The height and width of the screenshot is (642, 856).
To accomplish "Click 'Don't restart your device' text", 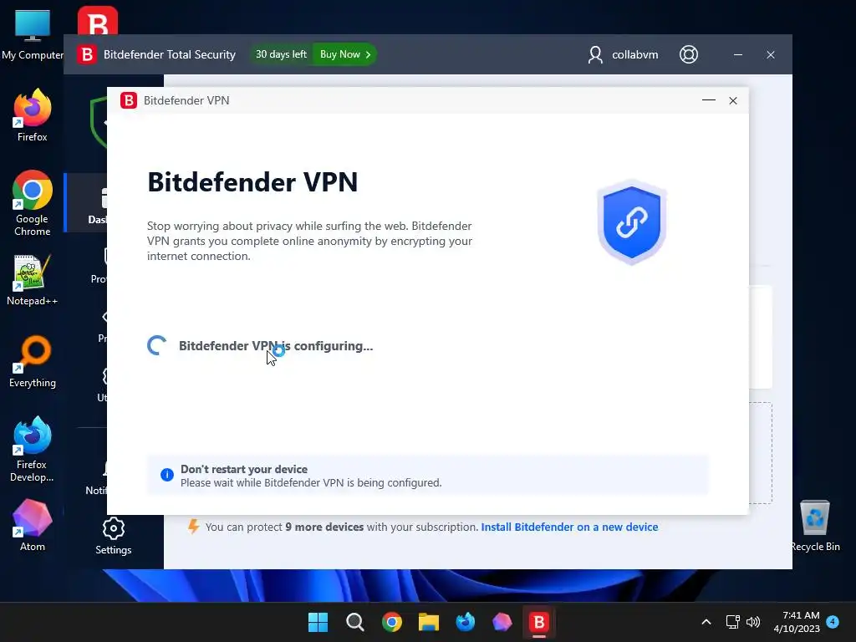I will pyautogui.click(x=244, y=469).
